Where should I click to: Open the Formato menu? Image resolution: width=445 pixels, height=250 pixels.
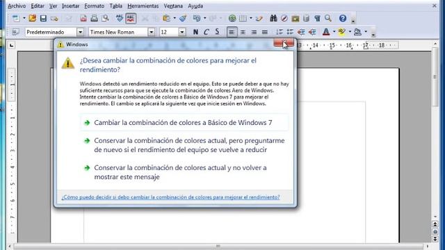[95, 6]
